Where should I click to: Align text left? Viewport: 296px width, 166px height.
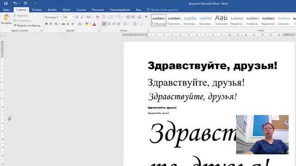[x=104, y=24]
